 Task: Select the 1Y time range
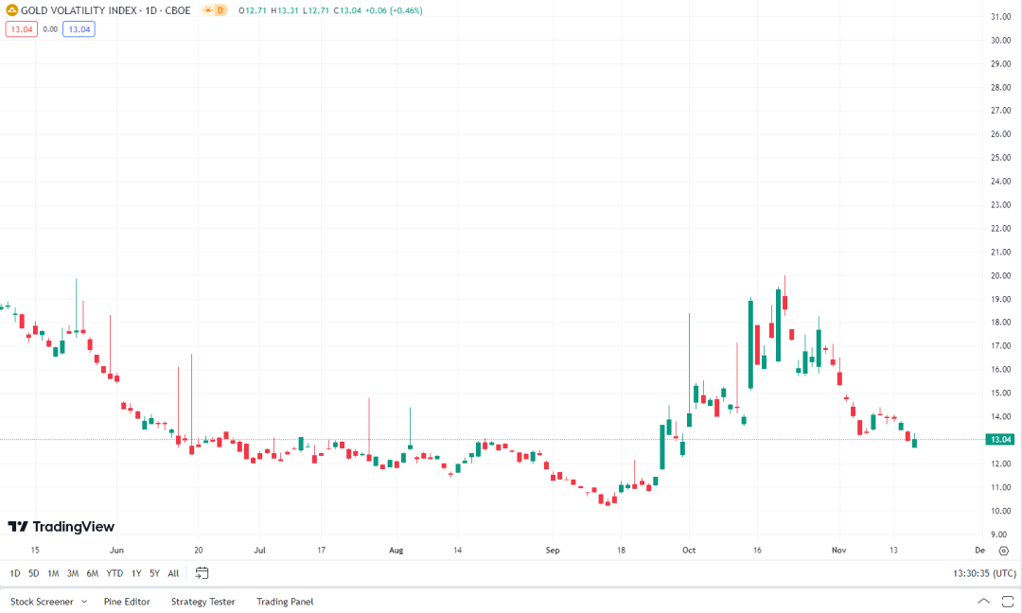136,573
